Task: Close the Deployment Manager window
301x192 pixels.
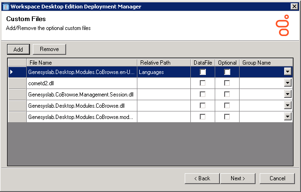Action: 293,7
